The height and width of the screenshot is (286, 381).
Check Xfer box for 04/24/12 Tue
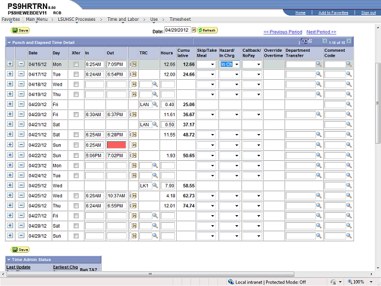pos(76,176)
